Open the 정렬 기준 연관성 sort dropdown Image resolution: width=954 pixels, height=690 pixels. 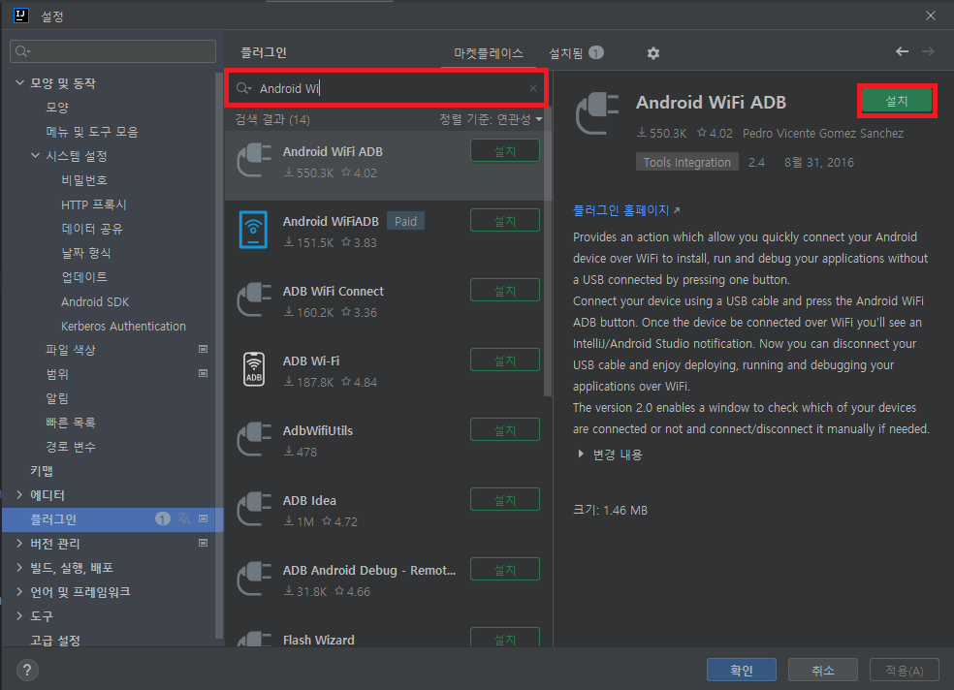click(x=491, y=120)
